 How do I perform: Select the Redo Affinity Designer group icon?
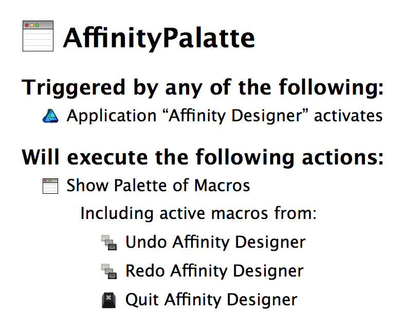[x=109, y=271]
